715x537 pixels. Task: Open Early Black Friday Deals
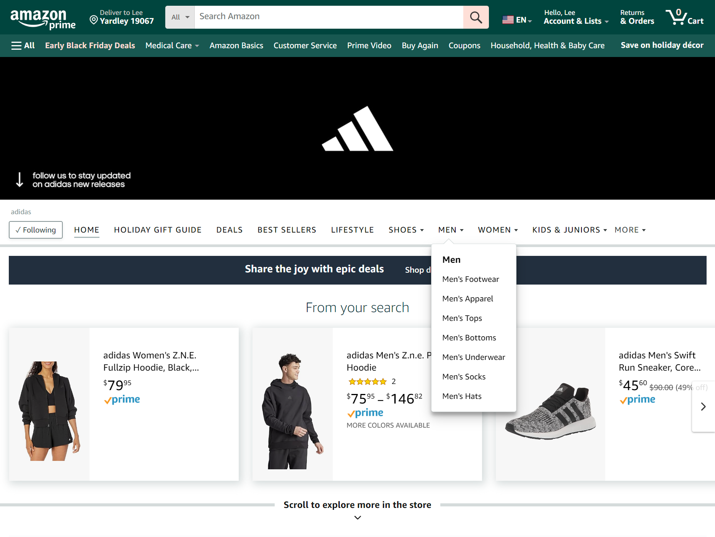coord(90,46)
